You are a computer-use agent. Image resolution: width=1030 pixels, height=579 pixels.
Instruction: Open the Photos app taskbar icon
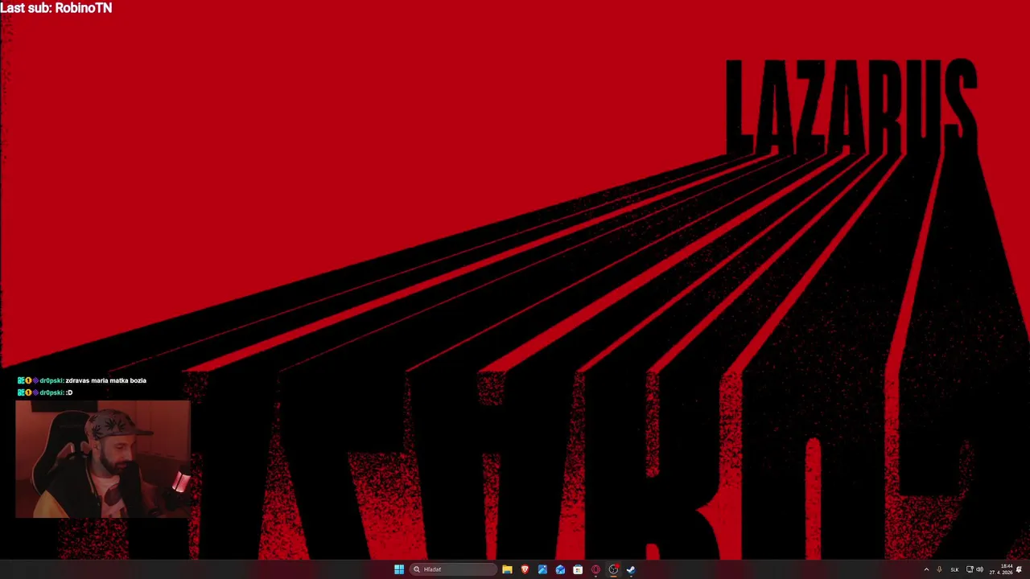point(542,569)
